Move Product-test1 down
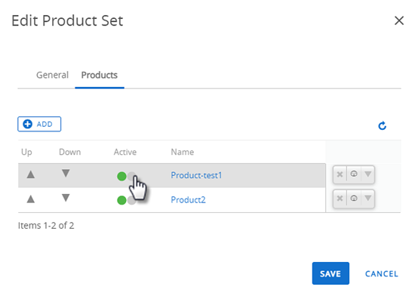Viewport: 415px width, 296px height. 66,174
